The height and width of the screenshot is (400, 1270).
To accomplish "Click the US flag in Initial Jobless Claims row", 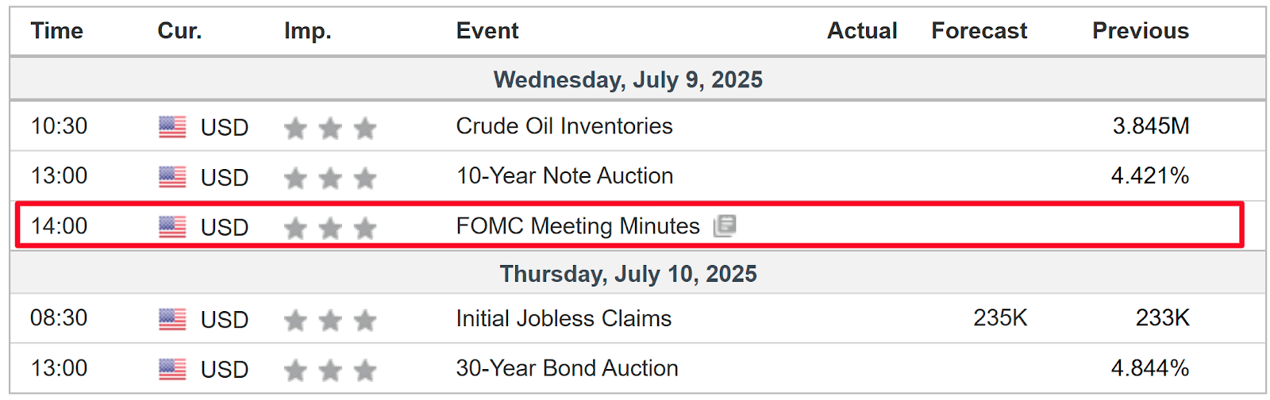I will 172,319.
